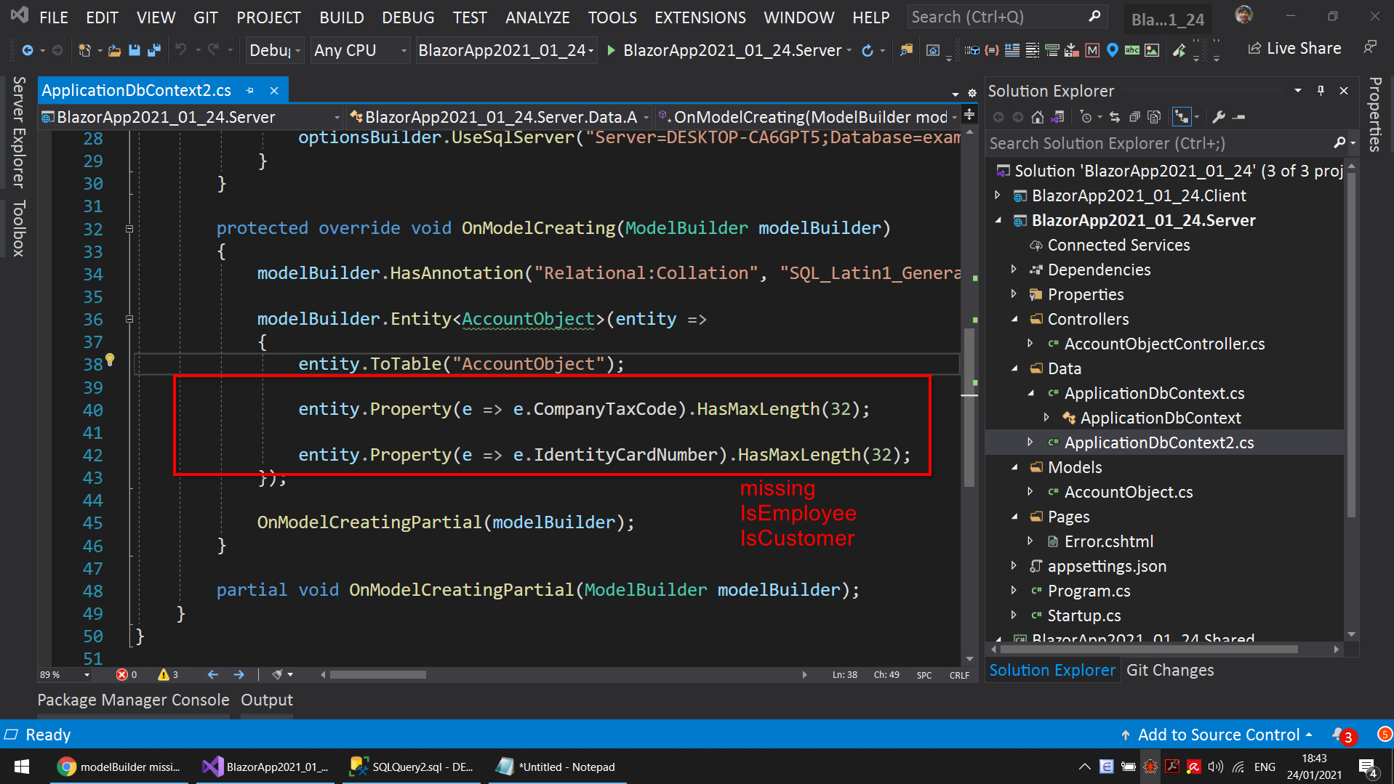Screen dimensions: 1394x784
Task: Adjust the zoom level showing 89%
Action: [63, 674]
